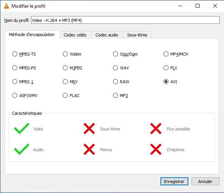Viewport: 224px width, 193px height.
Task: Switch to the Codec vidéo tab
Action: [75, 35]
